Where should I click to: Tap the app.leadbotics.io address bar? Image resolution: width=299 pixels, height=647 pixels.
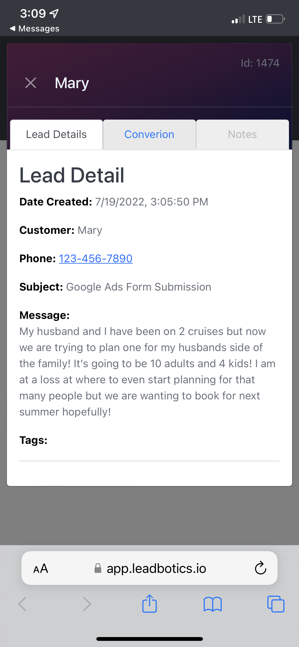(x=156, y=569)
